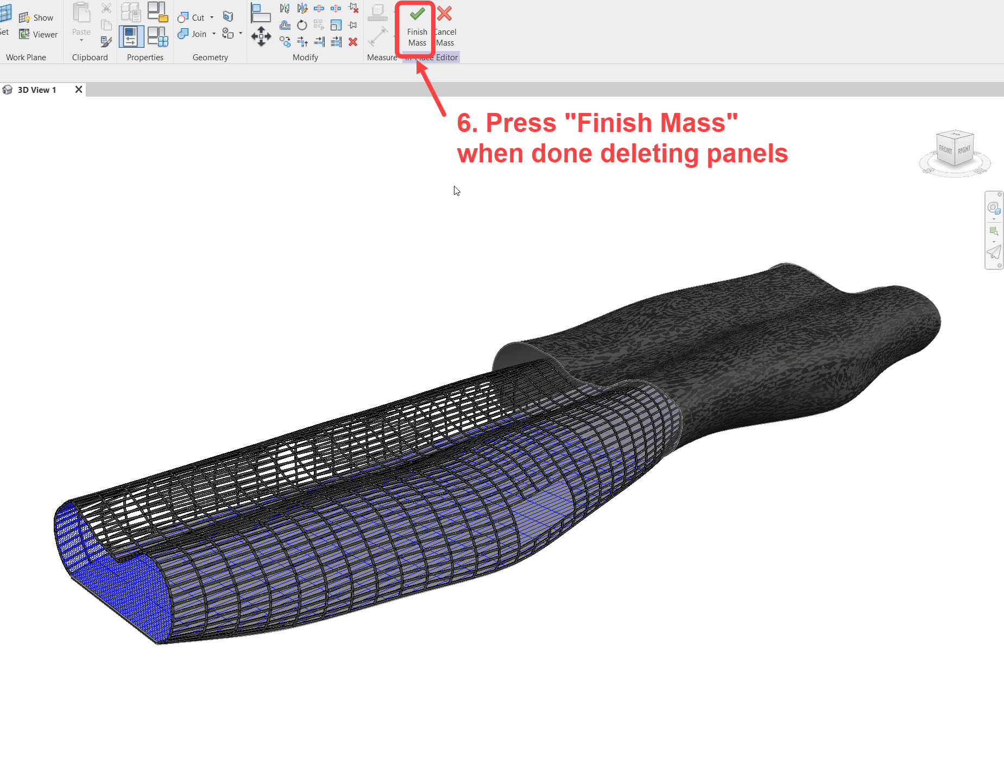Select the Move tool
Viewport: 1004px width, 776px height.
(x=261, y=36)
